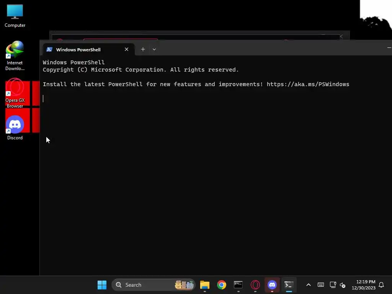Select the Windows PowerShell tab
The height and width of the screenshot is (294, 392).
coord(89,49)
